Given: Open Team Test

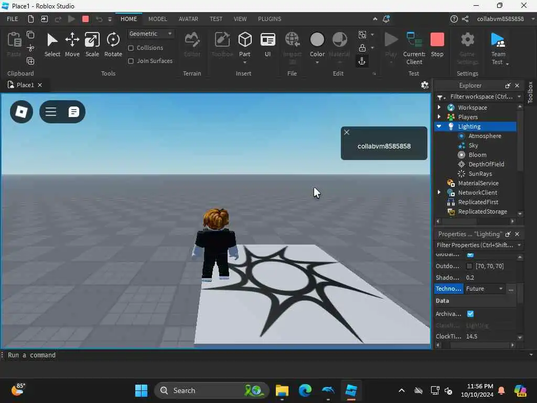Looking at the screenshot, I should point(498,48).
